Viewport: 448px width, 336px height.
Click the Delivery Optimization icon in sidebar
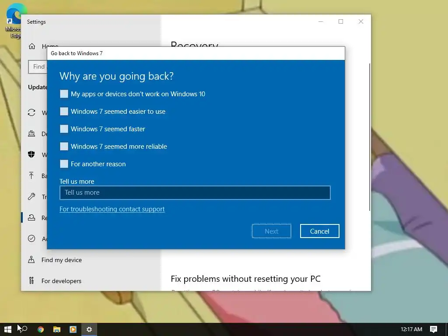coord(31,133)
